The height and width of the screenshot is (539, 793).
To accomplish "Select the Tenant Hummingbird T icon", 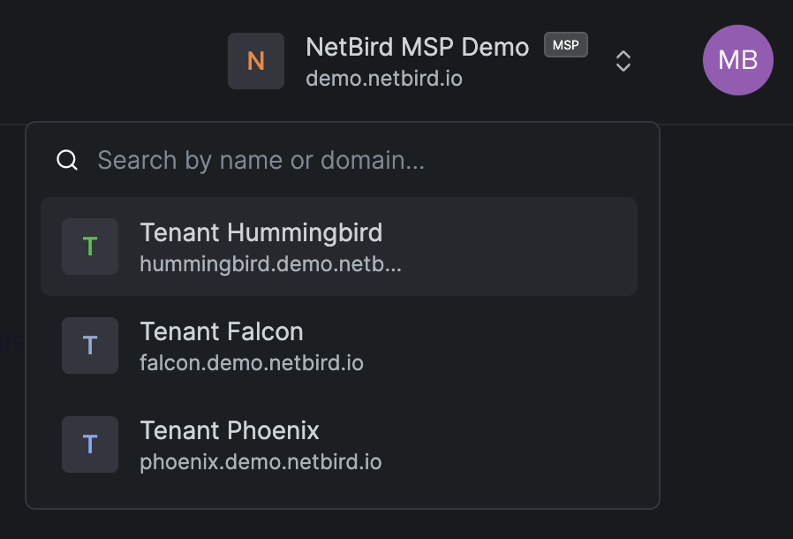I will 89,247.
